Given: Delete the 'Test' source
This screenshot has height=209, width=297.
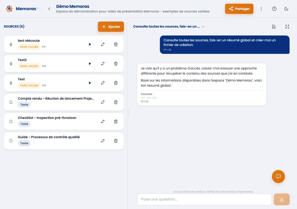Looking at the screenshot, I should tap(116, 83).
